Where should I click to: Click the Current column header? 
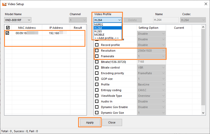pos(179,28)
